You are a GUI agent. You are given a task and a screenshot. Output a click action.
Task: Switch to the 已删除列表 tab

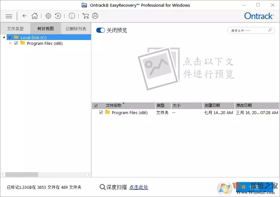click(x=76, y=29)
